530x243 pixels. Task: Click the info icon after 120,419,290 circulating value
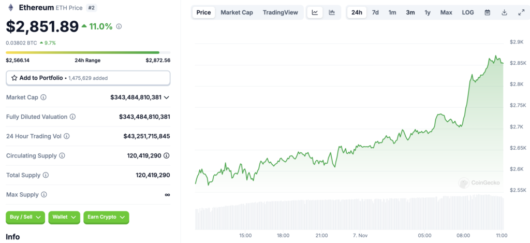click(x=167, y=155)
